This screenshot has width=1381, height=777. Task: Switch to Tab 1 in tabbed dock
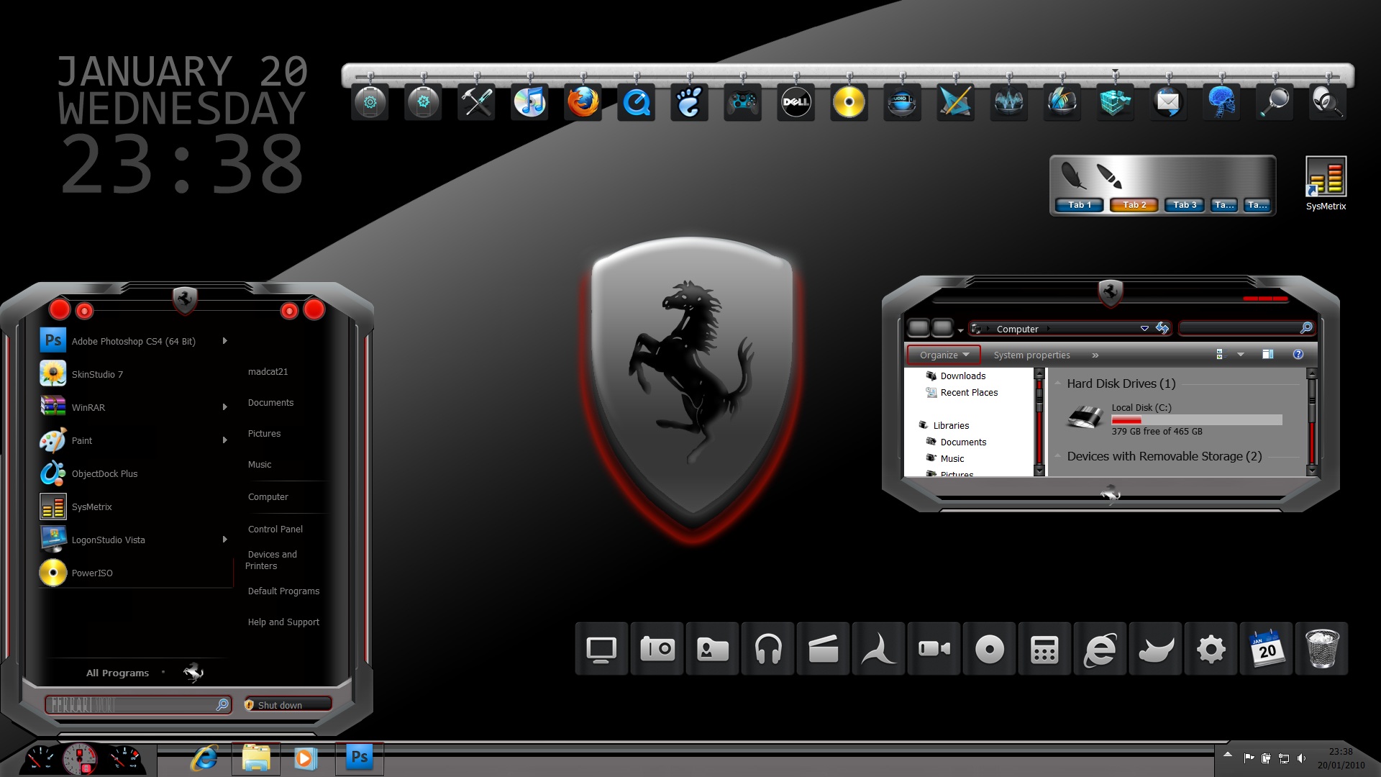click(x=1080, y=205)
